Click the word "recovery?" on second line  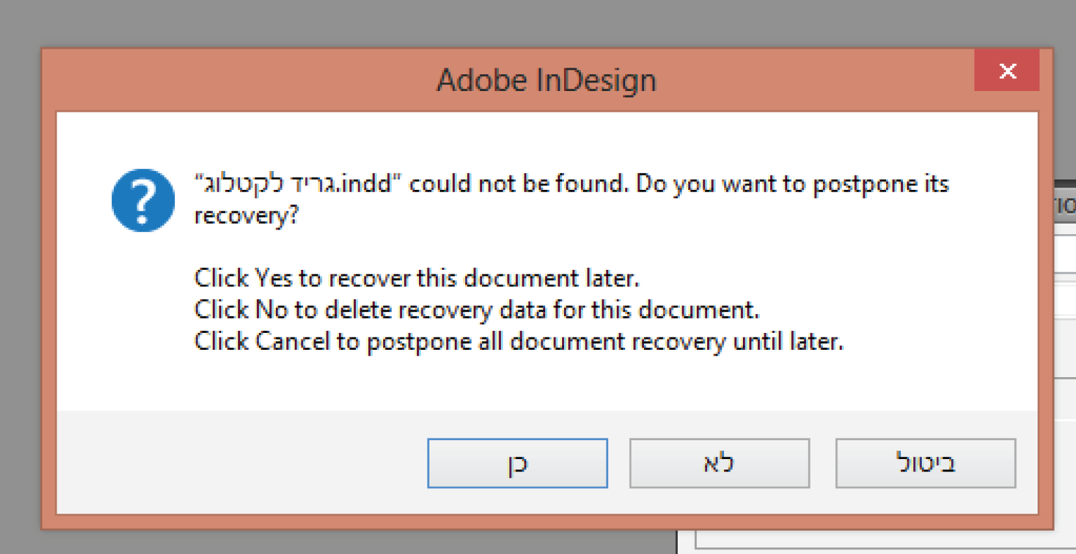pos(247,215)
